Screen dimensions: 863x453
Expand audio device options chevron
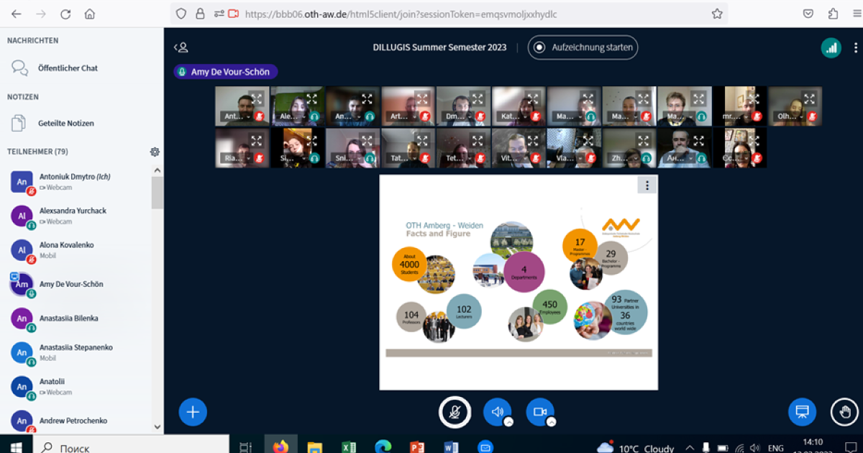click(508, 422)
